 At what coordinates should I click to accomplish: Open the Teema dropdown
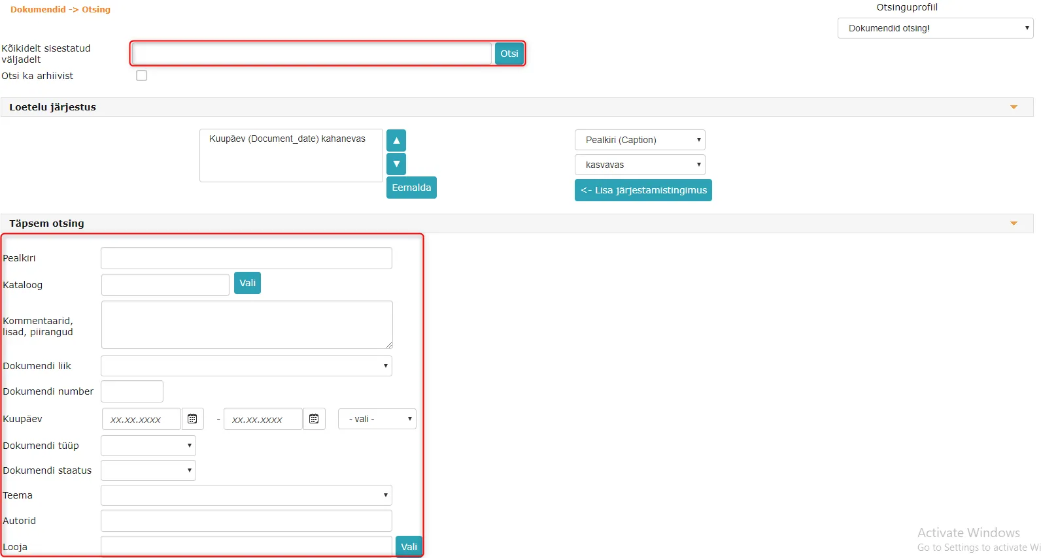click(x=247, y=495)
